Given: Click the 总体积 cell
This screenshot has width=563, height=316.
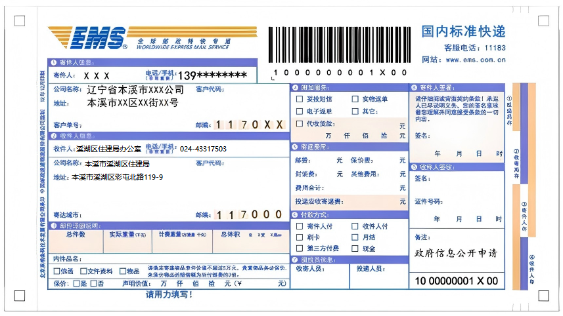Looking at the screenshot, I should 251,241.
